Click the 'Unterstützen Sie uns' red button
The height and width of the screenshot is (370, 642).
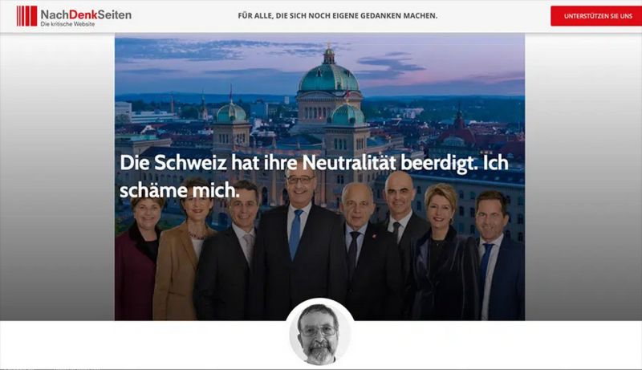[597, 16]
